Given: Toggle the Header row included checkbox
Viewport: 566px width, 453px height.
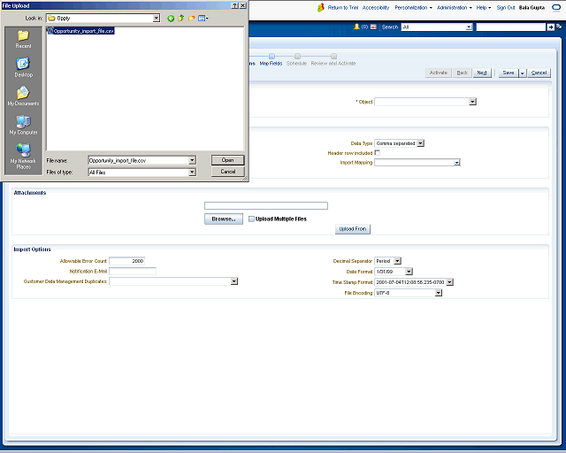Looking at the screenshot, I should pos(378,153).
